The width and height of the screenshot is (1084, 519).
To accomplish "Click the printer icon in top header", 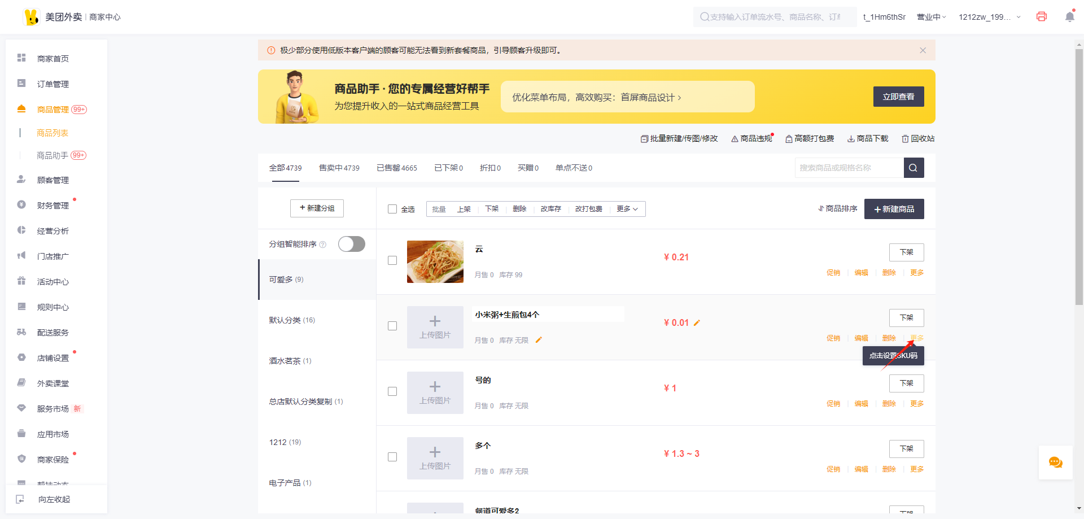I will 1042,17.
